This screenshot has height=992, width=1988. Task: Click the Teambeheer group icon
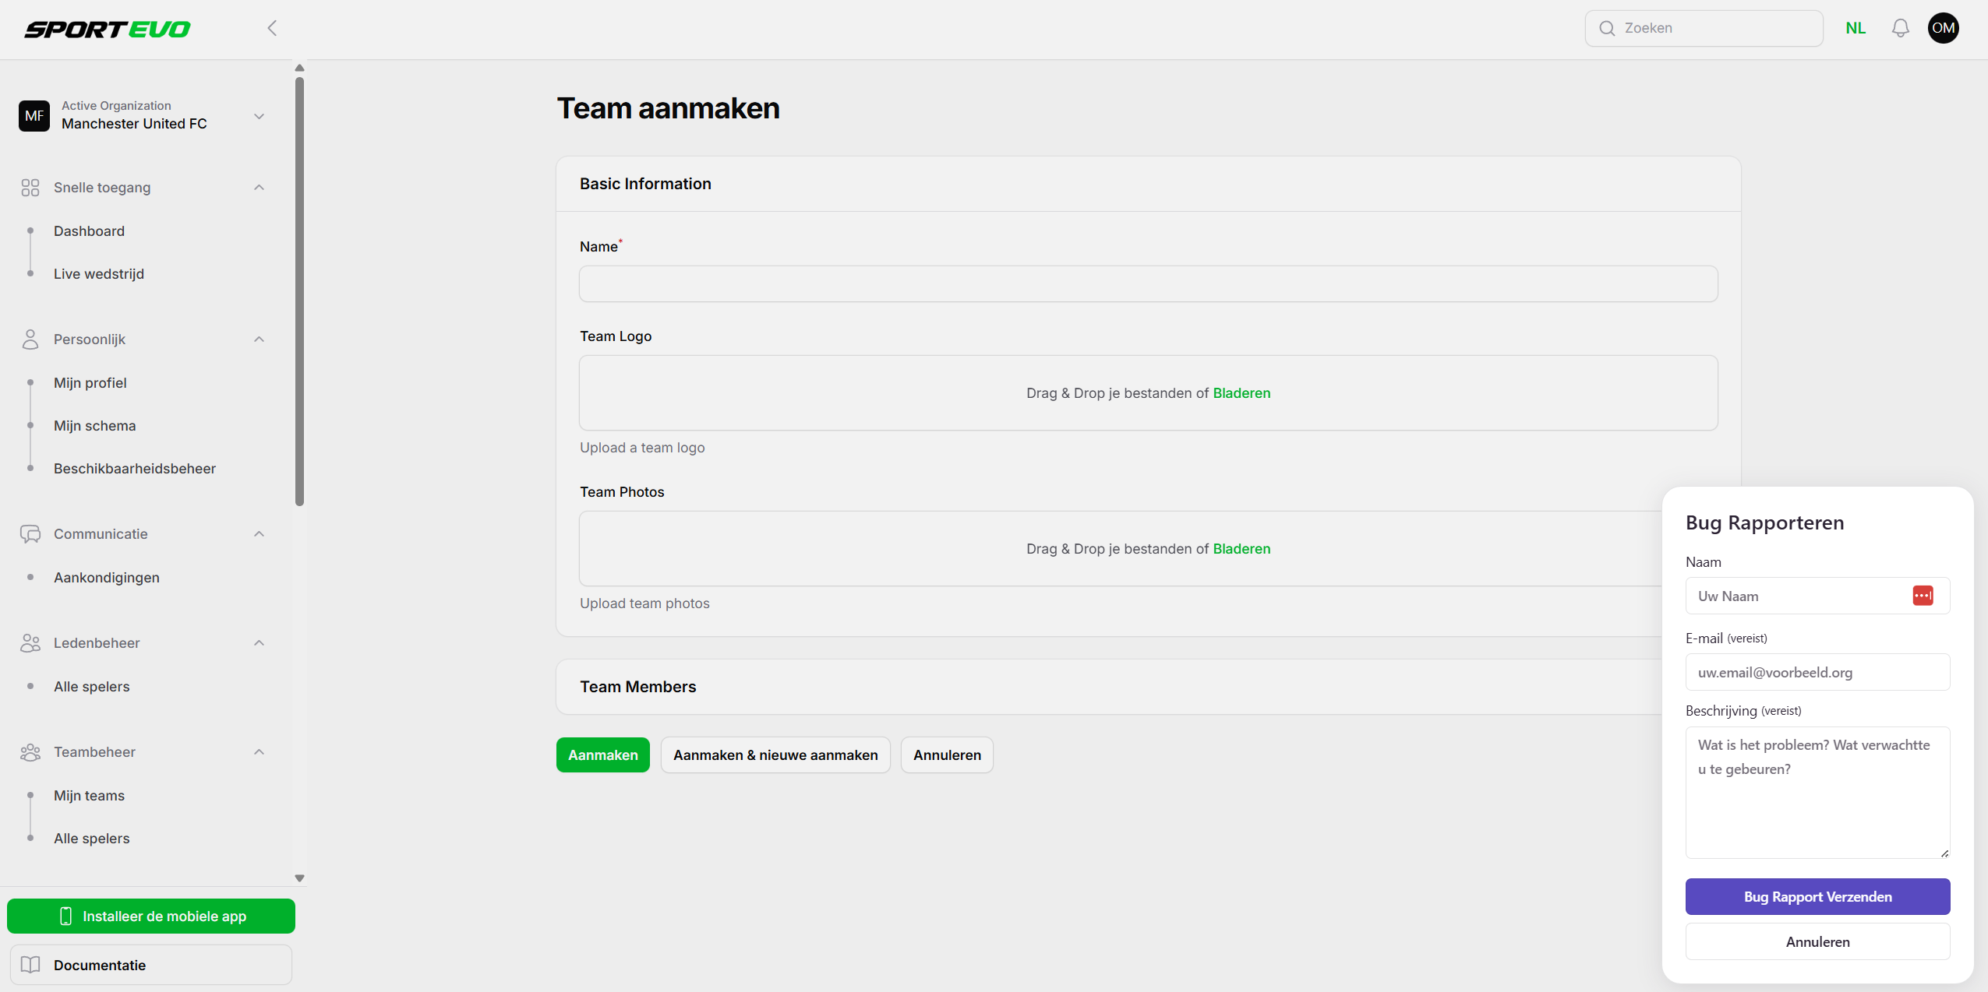pos(30,752)
